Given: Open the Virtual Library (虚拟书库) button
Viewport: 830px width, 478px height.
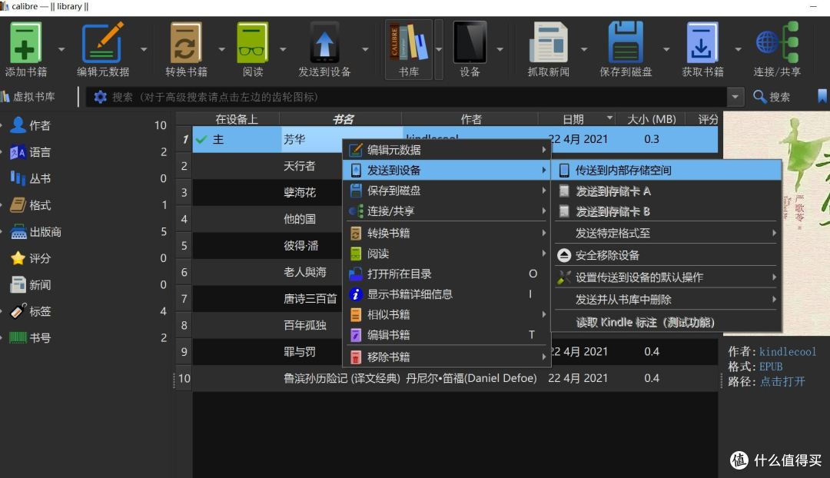Looking at the screenshot, I should coord(28,97).
